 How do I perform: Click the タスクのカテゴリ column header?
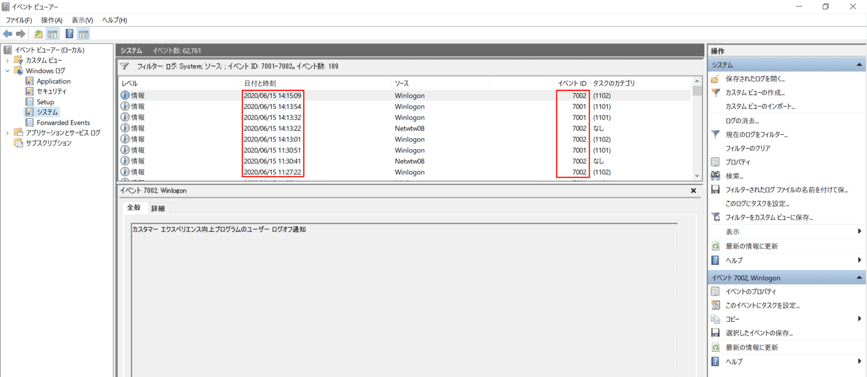640,83
